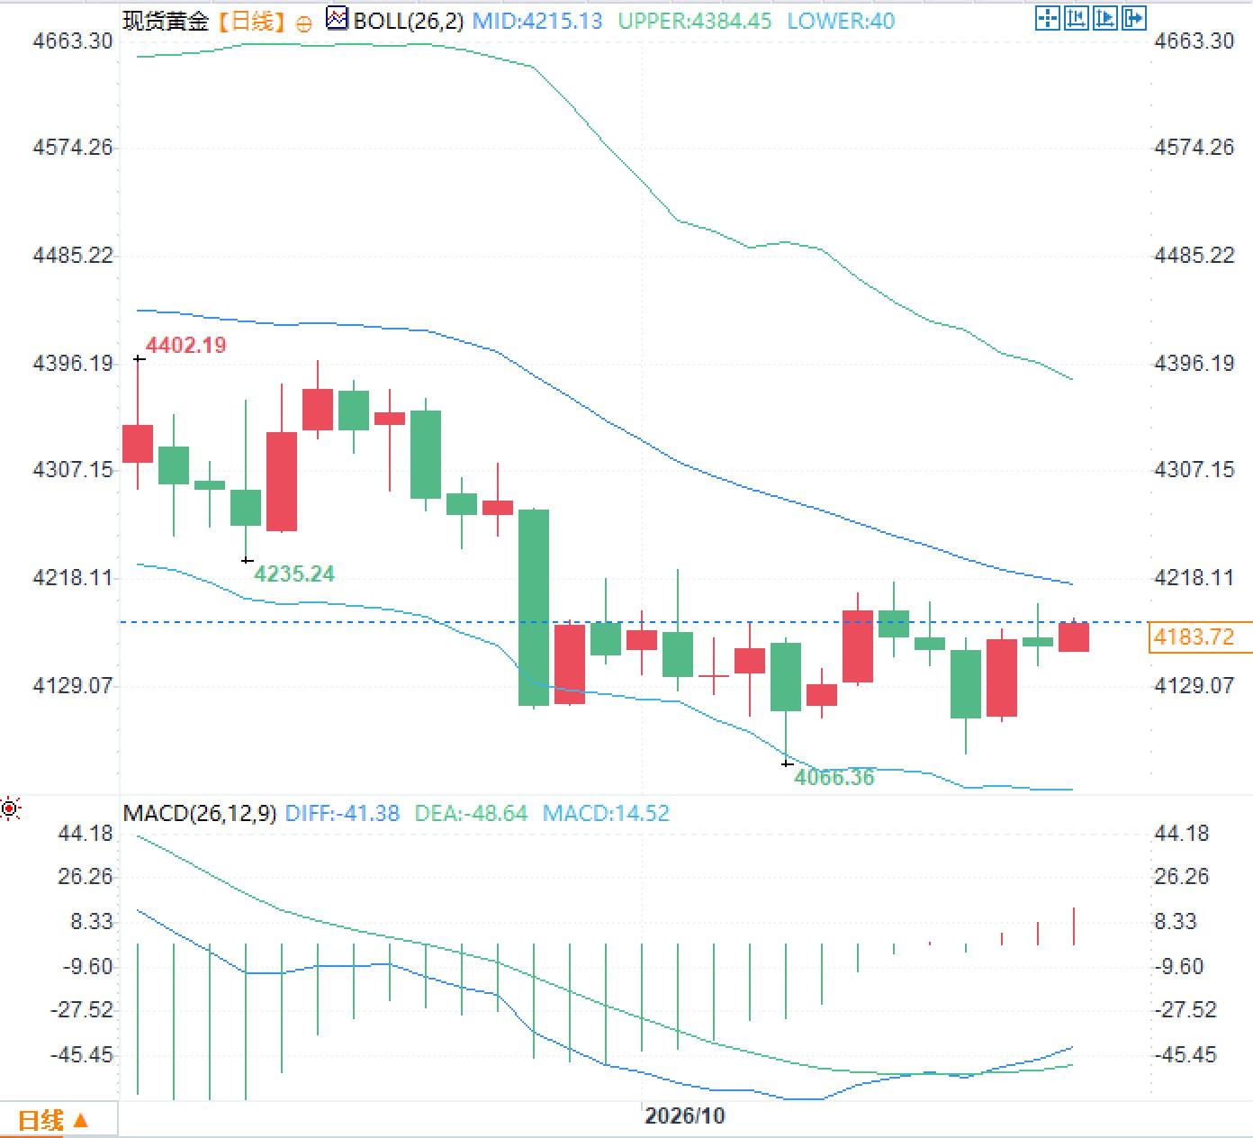Click the -27.52 label on the left MACD axis
1253x1138 pixels.
pos(83,1010)
